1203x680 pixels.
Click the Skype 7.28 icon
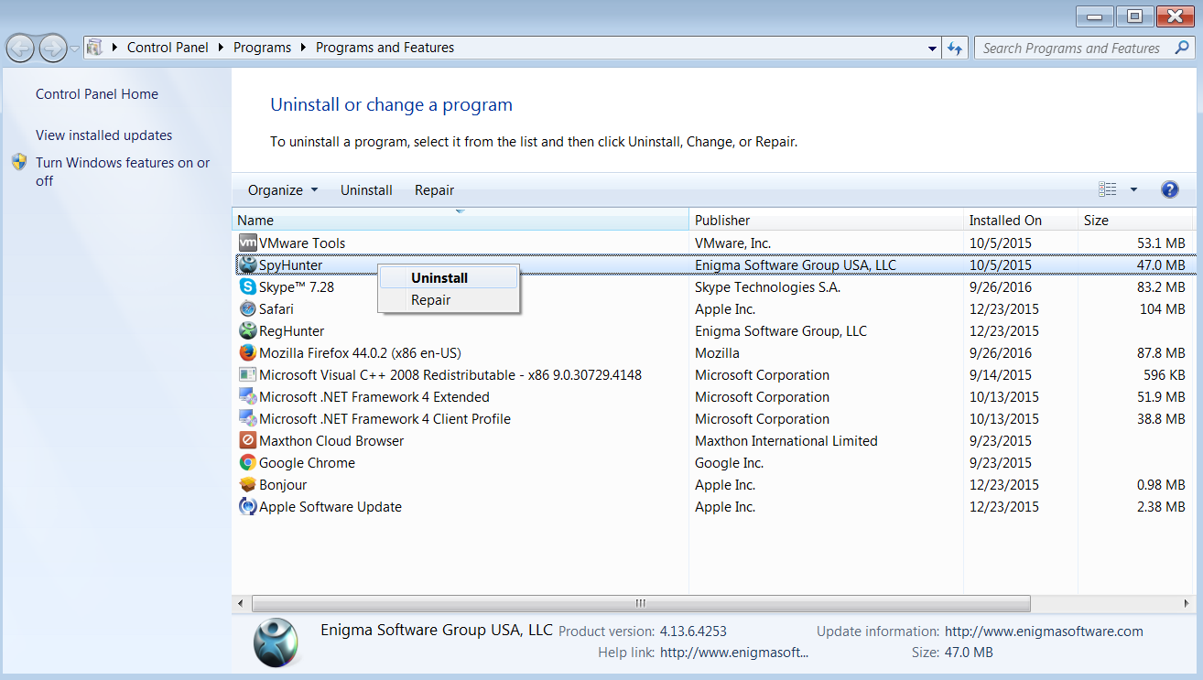click(247, 287)
